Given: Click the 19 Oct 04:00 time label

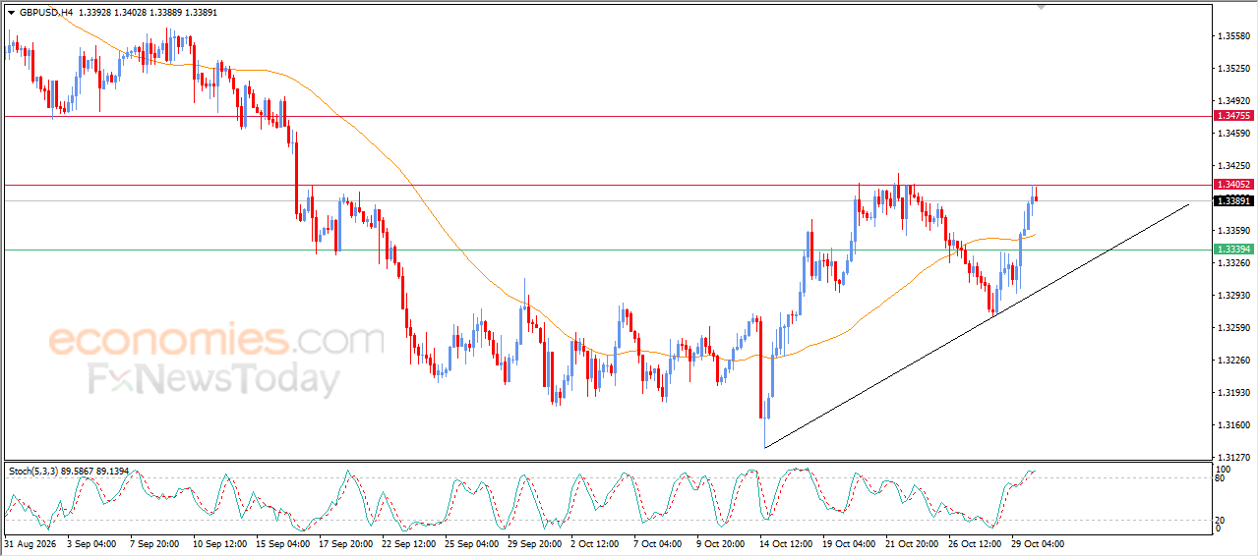Looking at the screenshot, I should coord(849,543).
